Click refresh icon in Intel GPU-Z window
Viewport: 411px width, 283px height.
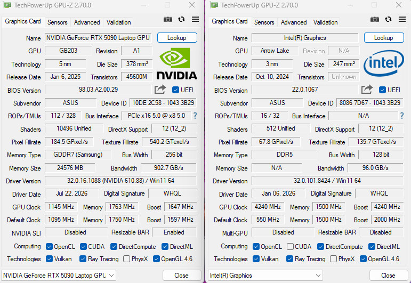(x=388, y=19)
